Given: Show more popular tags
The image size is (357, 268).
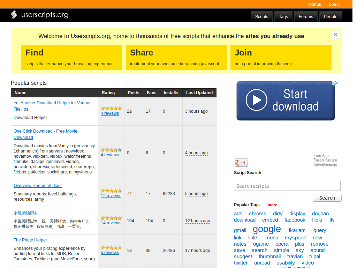Looking at the screenshot, I should 272,205.
